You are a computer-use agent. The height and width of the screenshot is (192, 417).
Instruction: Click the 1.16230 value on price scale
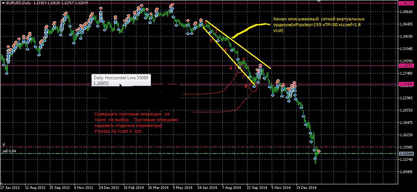tap(407, 135)
